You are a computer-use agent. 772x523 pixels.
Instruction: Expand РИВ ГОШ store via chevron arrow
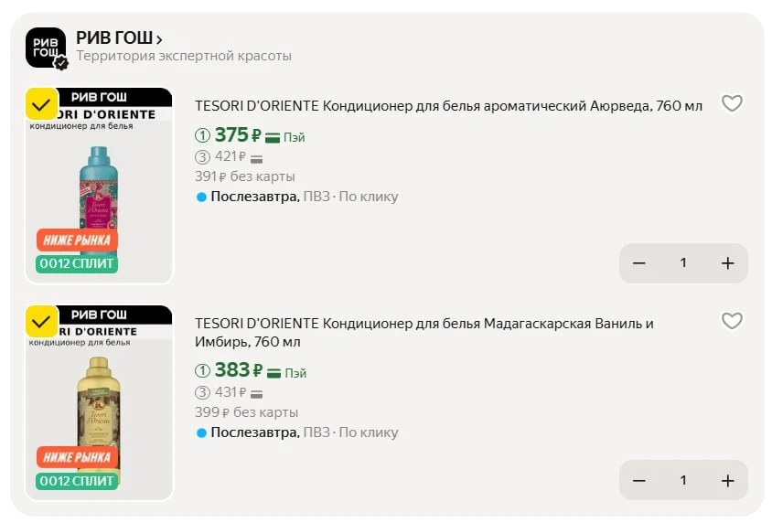(159, 39)
